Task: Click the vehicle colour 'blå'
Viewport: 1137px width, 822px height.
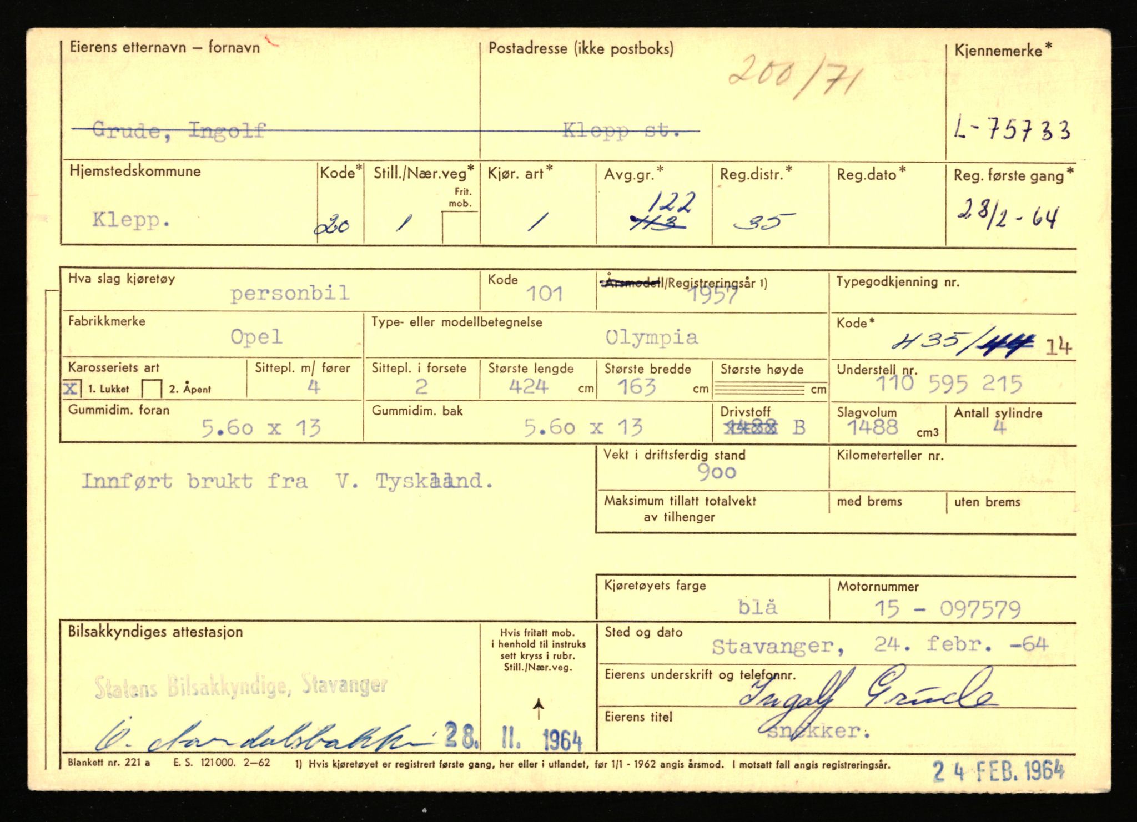Action: pos(758,607)
